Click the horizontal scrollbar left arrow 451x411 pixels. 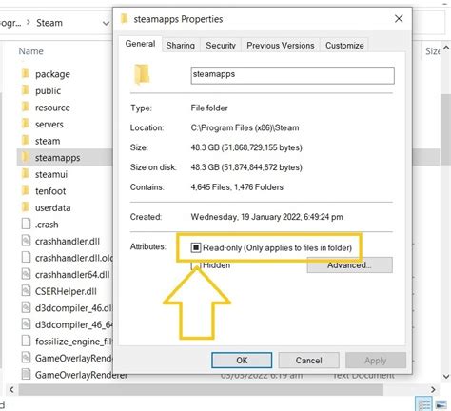pos(11,389)
